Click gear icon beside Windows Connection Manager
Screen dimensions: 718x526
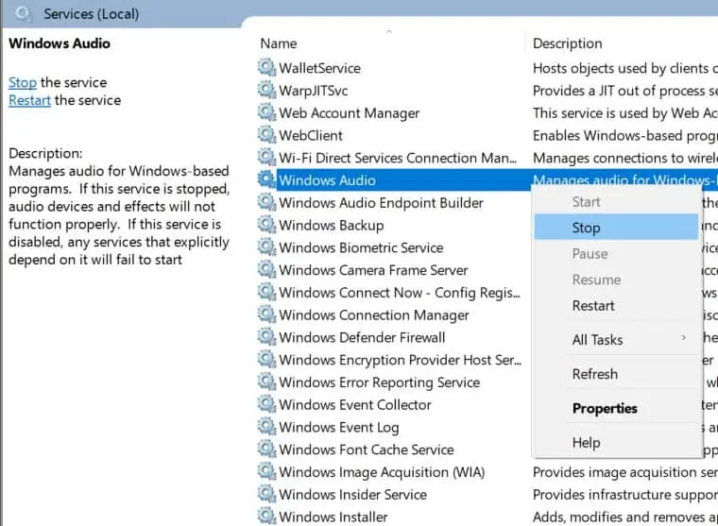266,314
